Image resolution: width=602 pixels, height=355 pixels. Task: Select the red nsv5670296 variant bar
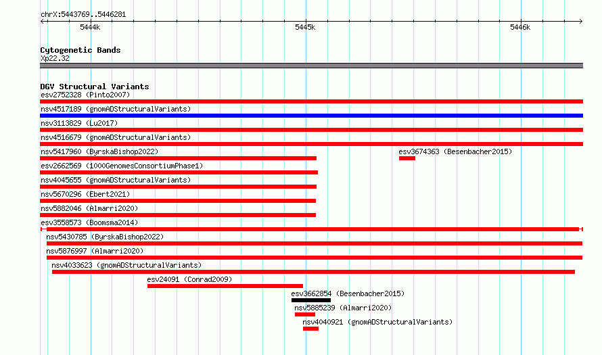click(x=178, y=201)
